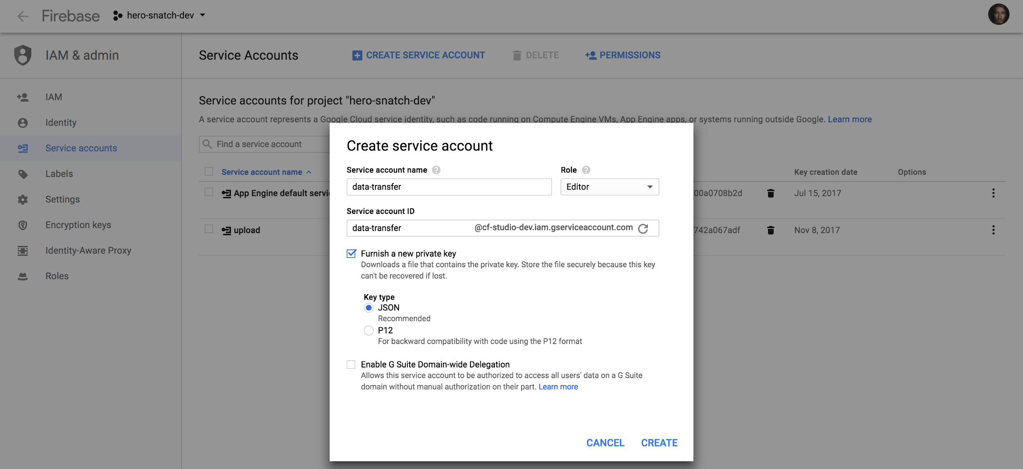Click into the Service account name text field
The image size is (1023, 469).
coord(449,187)
